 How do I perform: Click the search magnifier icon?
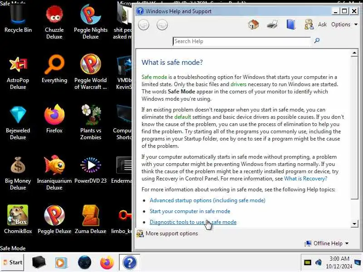click(x=317, y=41)
